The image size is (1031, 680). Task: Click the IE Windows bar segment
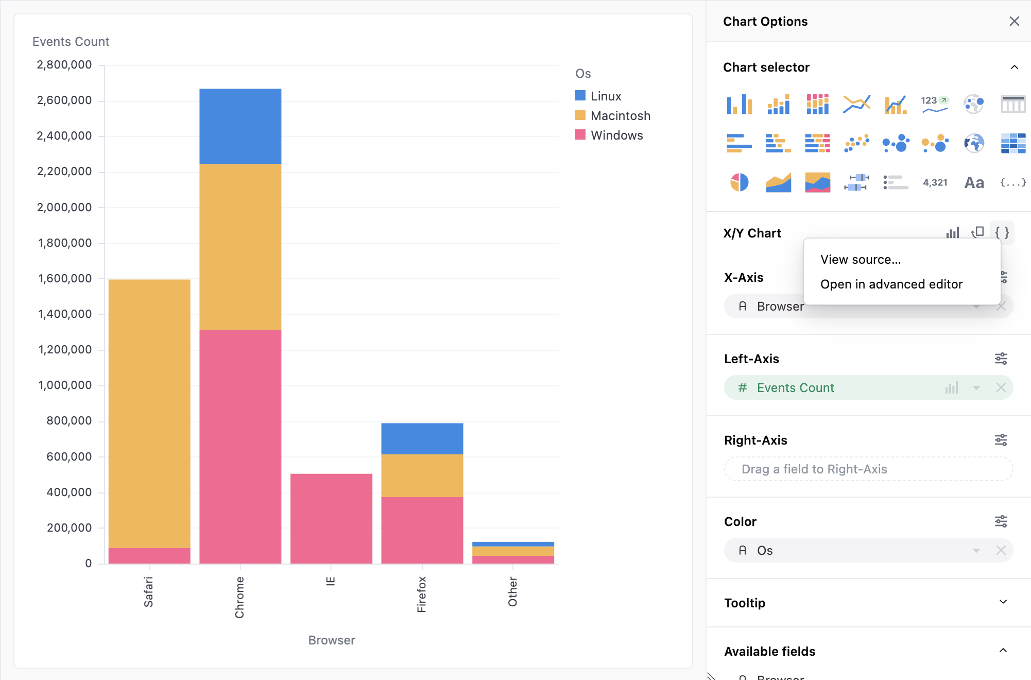click(x=331, y=519)
